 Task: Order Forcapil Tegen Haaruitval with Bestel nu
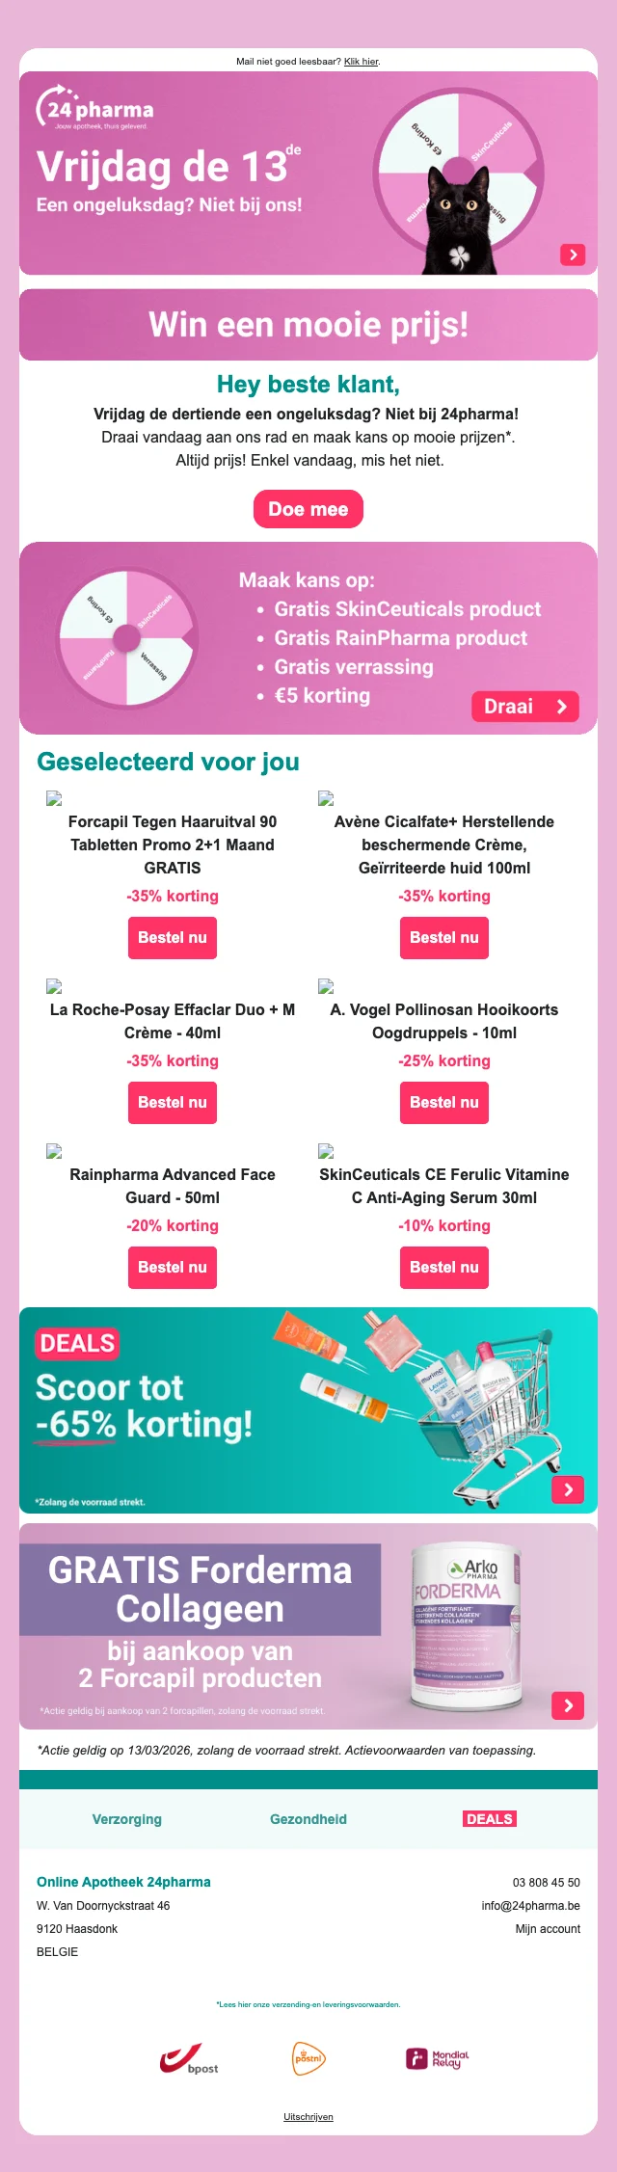(x=173, y=937)
